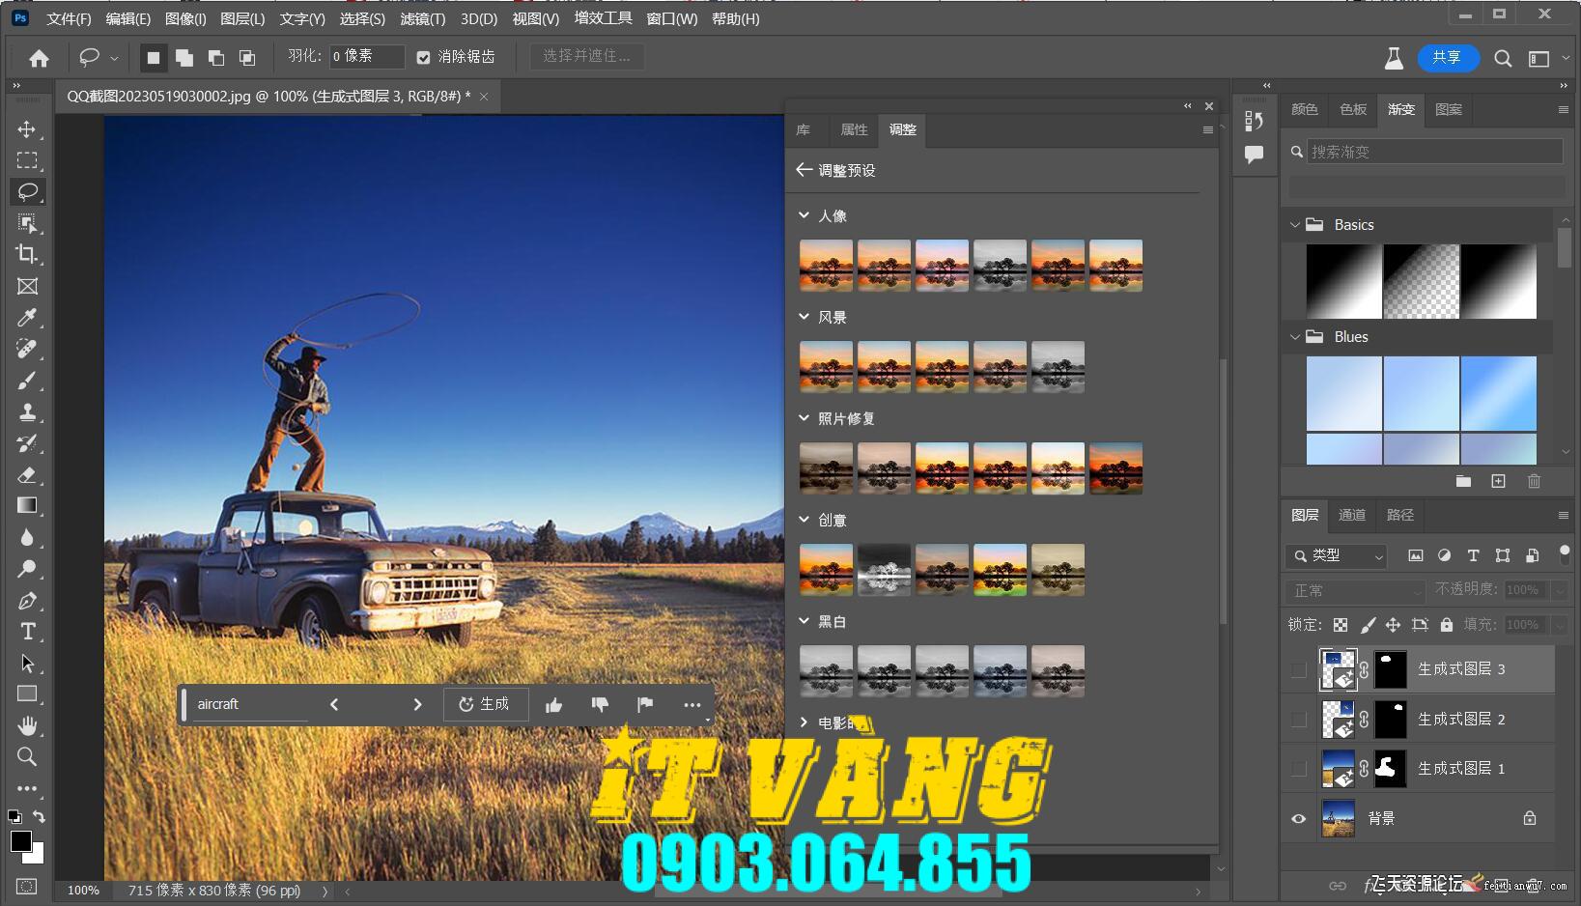Viewport: 1581px width, 906px height.
Task: Open the 滤镜(T) menu
Action: coord(423,18)
